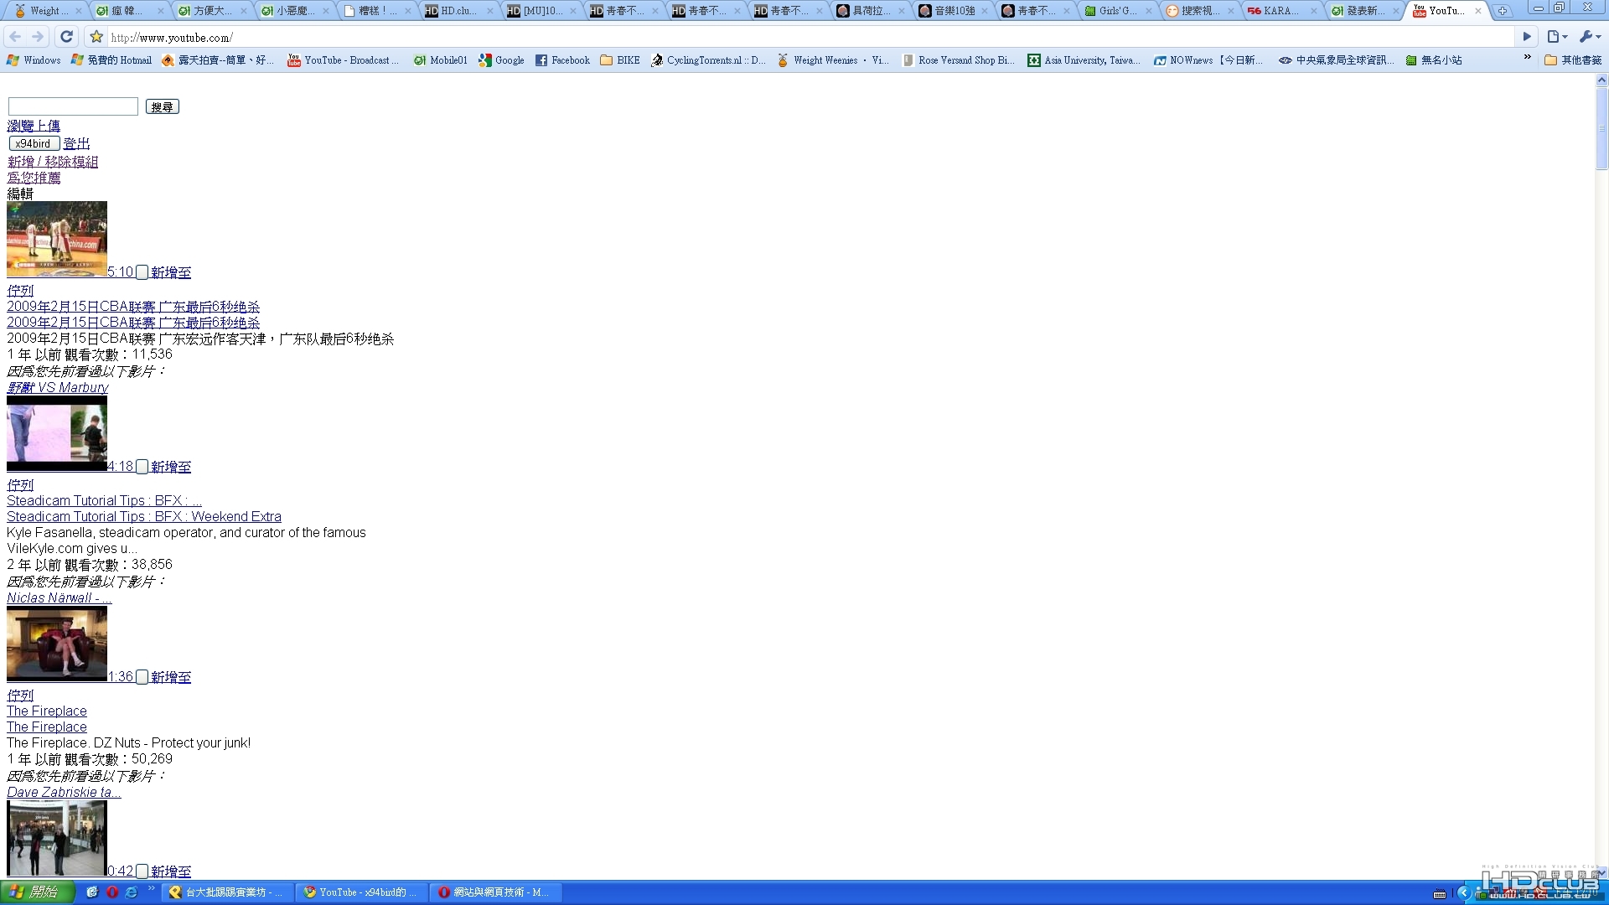Switch to the 台大批踢踢實業坊 taskbar window
This screenshot has height=905, width=1609.
[x=226, y=892]
